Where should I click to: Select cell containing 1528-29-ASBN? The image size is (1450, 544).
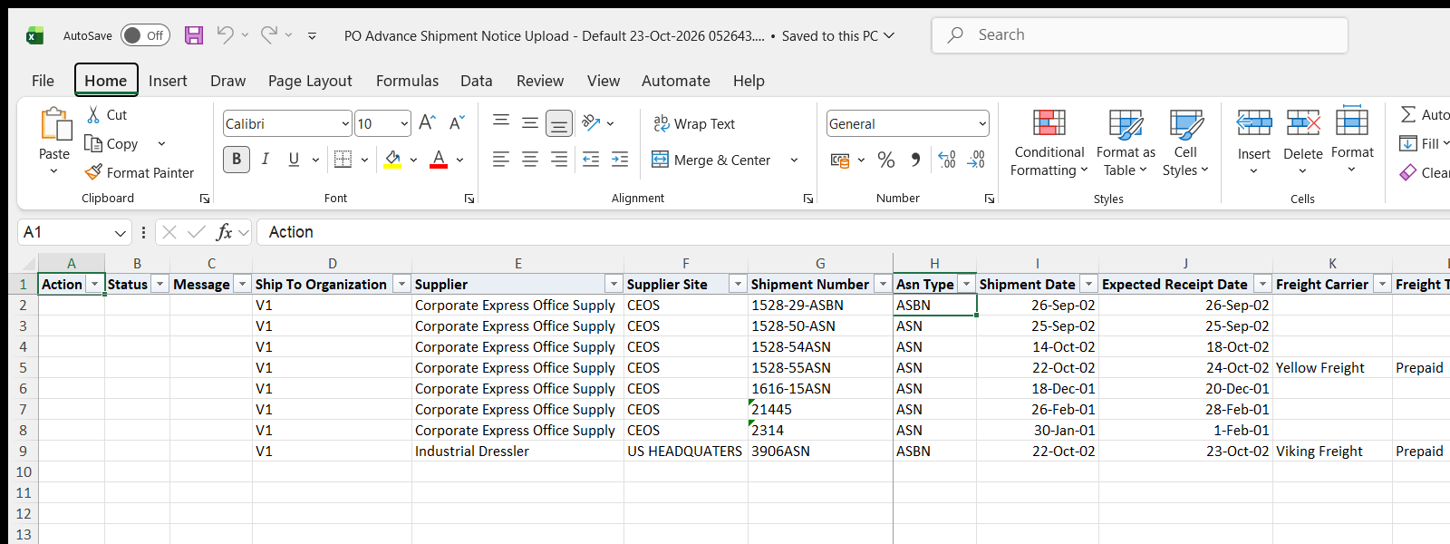pos(820,306)
